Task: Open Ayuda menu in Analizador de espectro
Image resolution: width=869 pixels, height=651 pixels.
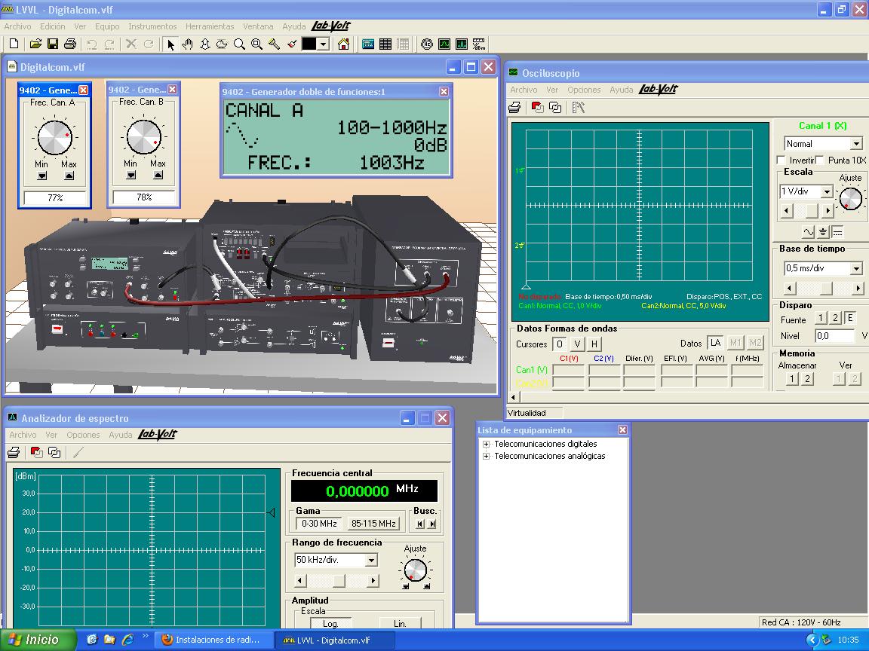Action: tap(120, 435)
